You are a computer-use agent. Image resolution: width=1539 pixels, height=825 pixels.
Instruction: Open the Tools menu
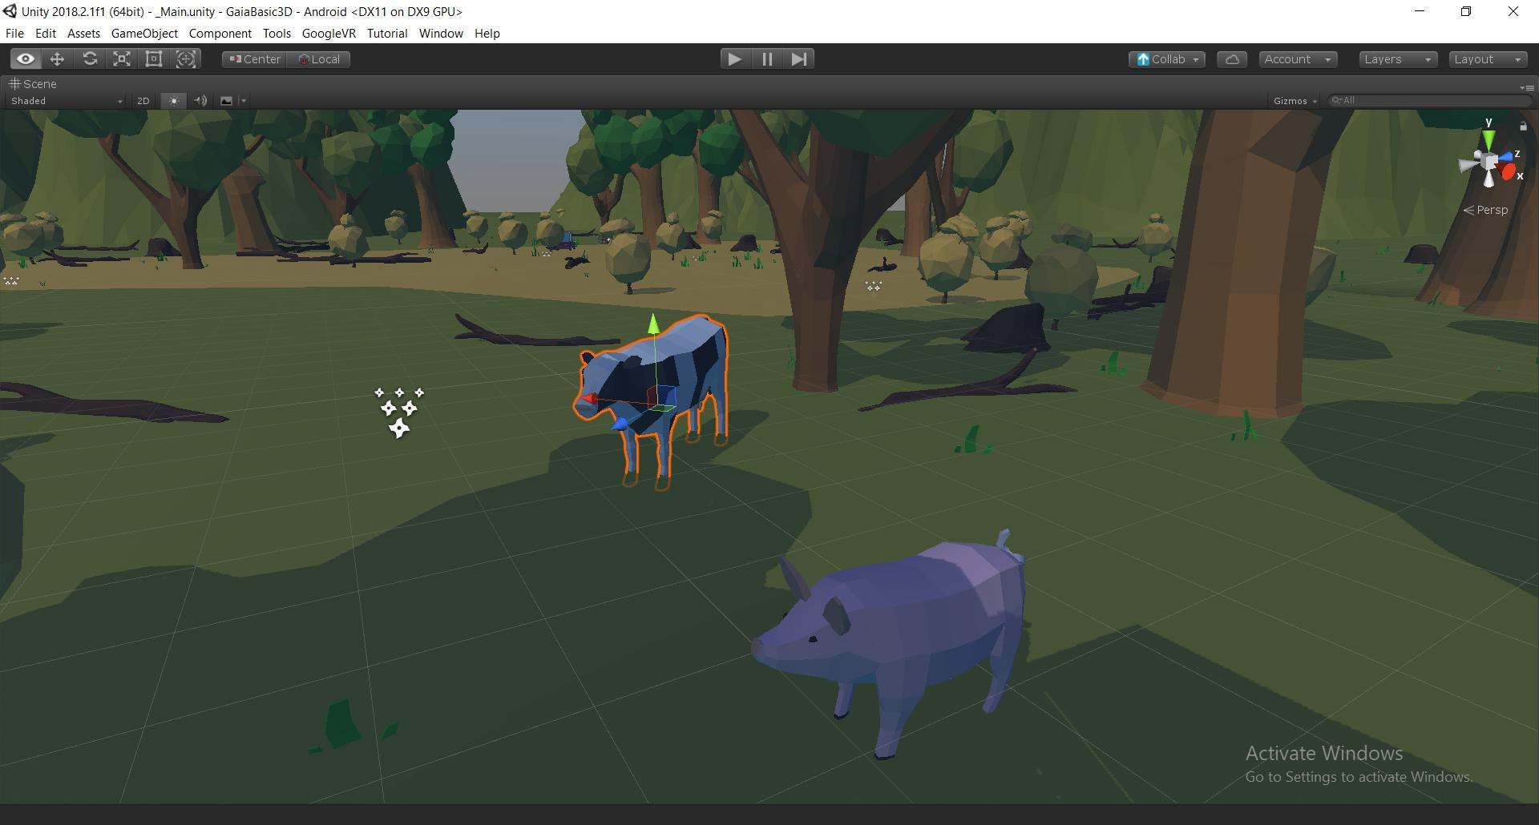277,34
